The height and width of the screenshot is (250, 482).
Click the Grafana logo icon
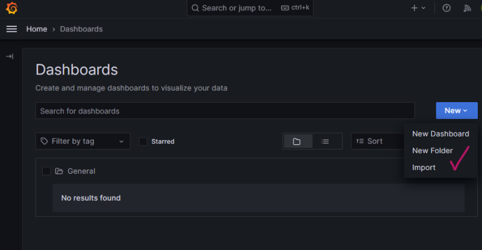point(11,8)
